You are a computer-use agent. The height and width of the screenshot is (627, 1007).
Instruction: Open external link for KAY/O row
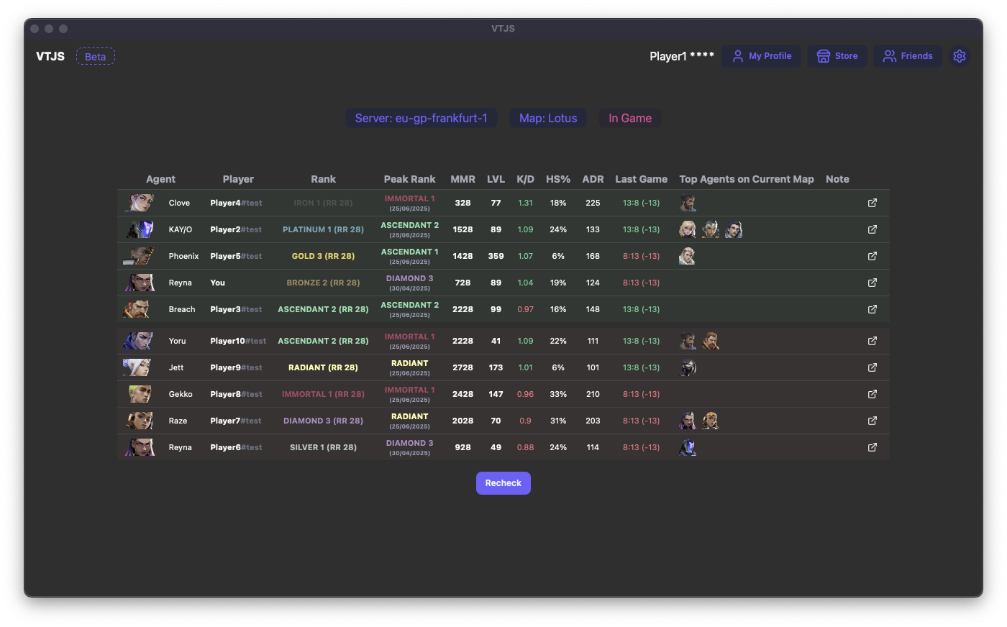(872, 229)
